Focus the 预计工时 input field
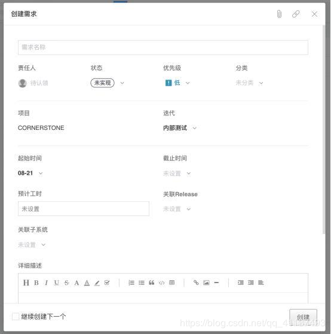The image size is (331, 334). point(84,208)
